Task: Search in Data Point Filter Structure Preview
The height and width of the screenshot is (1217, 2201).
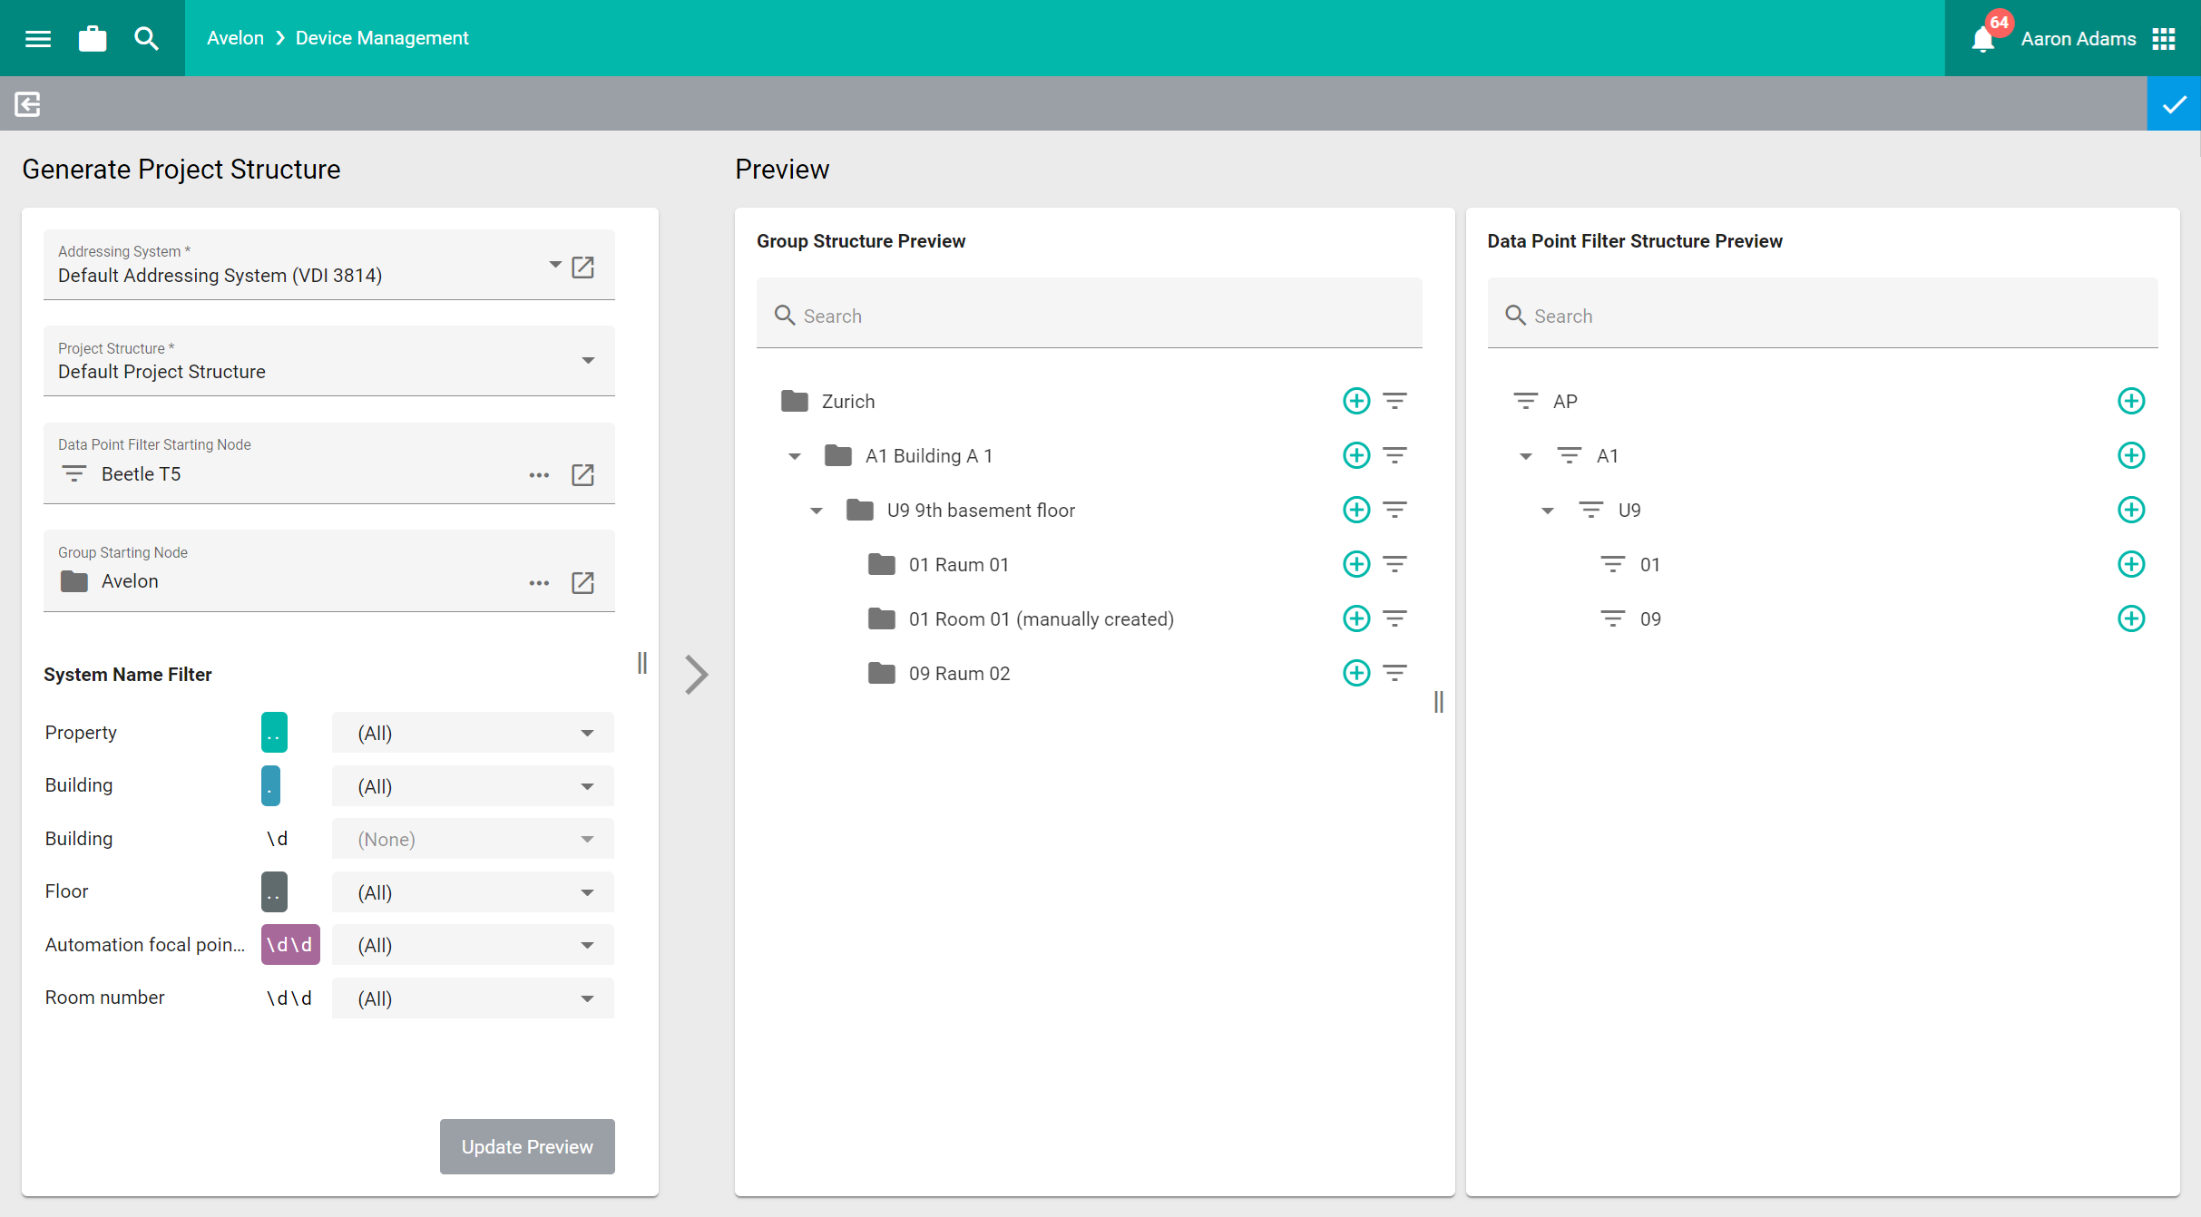Action: [1822, 314]
